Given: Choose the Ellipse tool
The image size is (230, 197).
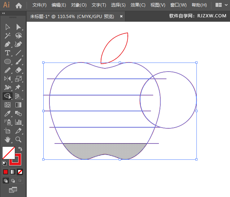Looking at the screenshot, I should pos(8,62).
